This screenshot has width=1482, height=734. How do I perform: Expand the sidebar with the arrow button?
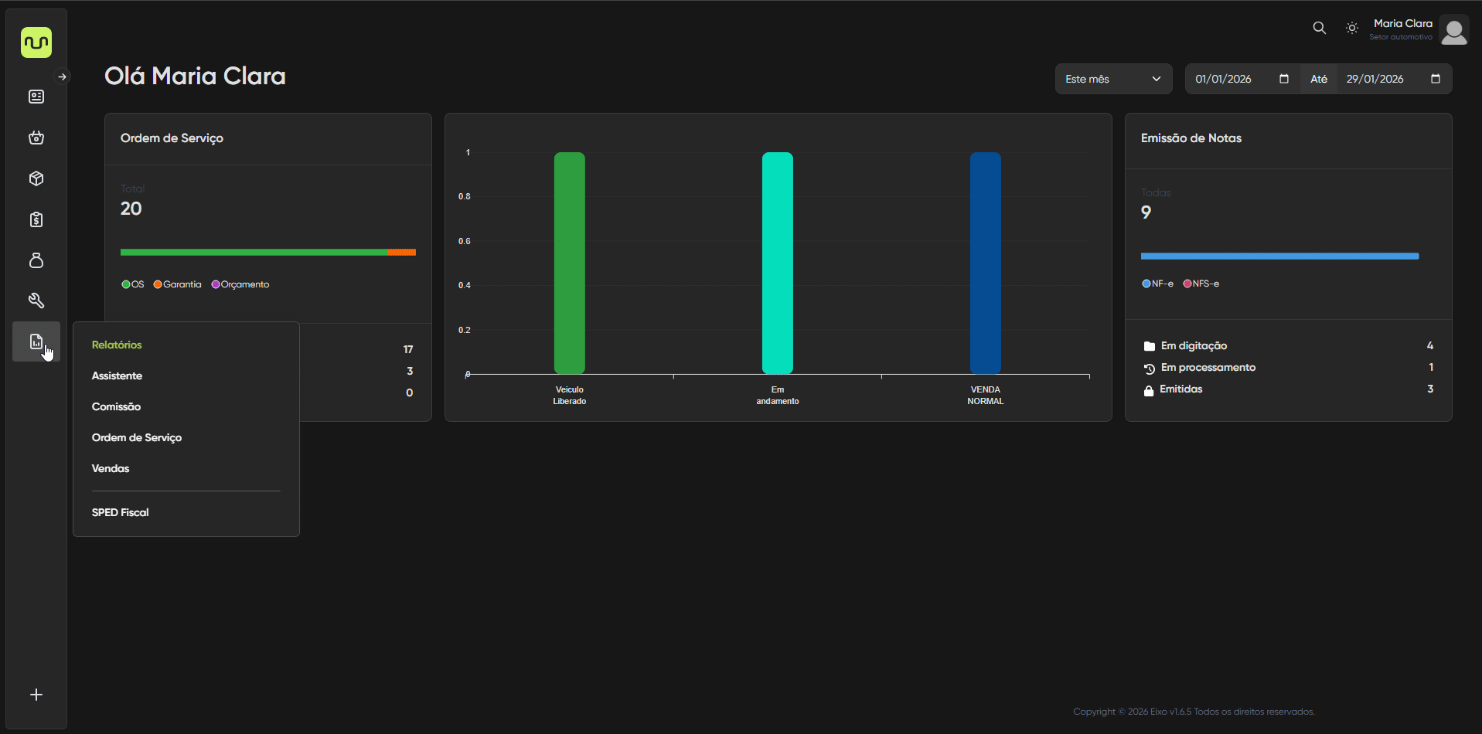tap(63, 76)
